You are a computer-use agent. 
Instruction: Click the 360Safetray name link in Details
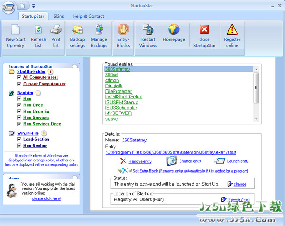(x=134, y=140)
